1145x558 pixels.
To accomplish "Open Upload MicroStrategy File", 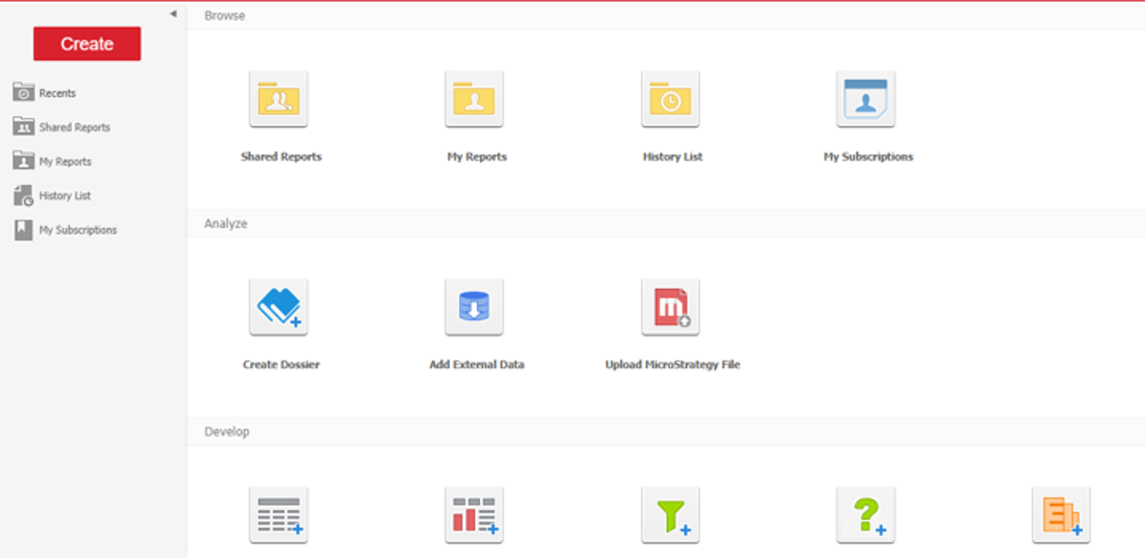I will (671, 306).
